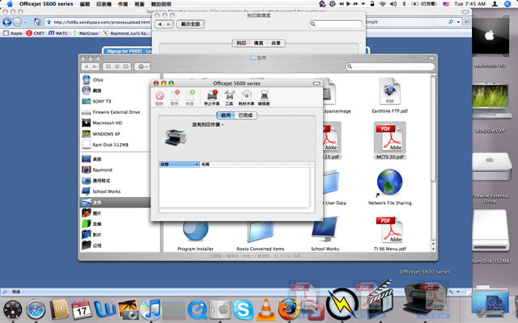This screenshot has width=518, height=323.
Task: Select 列印 tab in Print & Fax preferences
Action: (x=241, y=43)
